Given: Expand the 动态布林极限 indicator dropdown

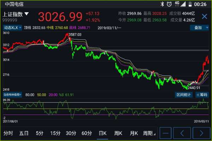Looking at the screenshot, I should (x=12, y=94).
